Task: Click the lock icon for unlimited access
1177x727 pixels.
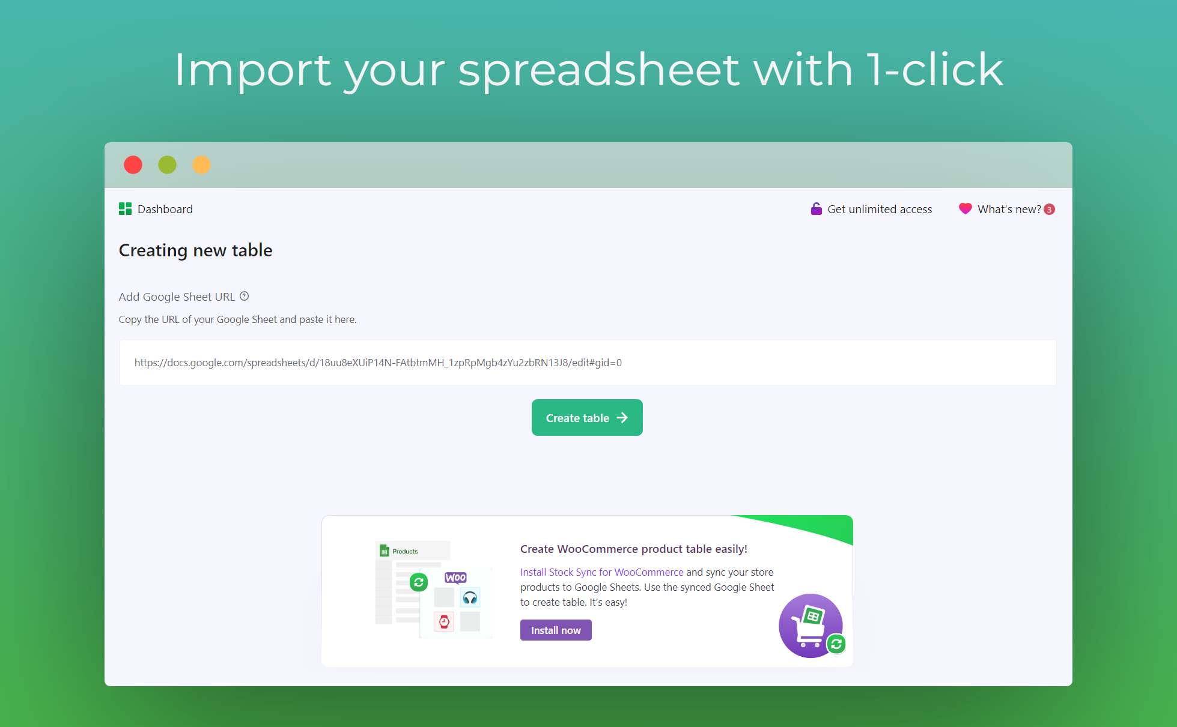Action: (815, 210)
